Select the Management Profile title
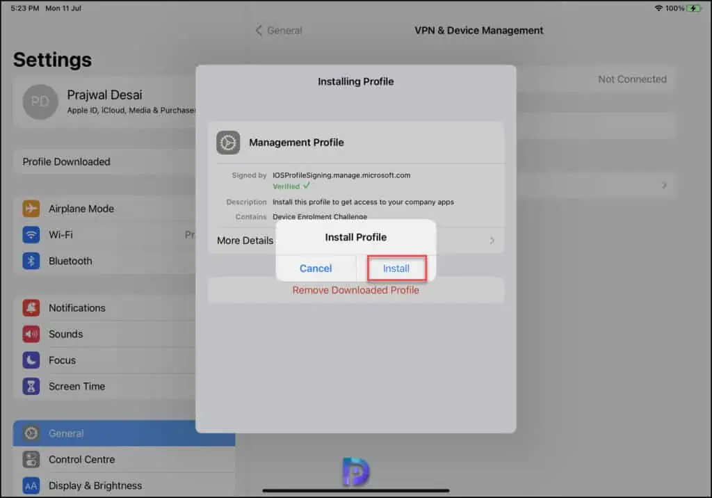 [x=296, y=142]
